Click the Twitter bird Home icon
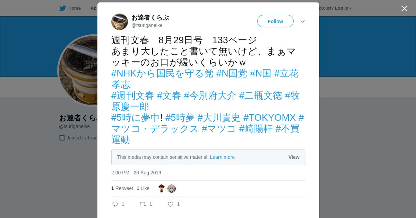Screen dimensions: 416x218 (x=62, y=8)
